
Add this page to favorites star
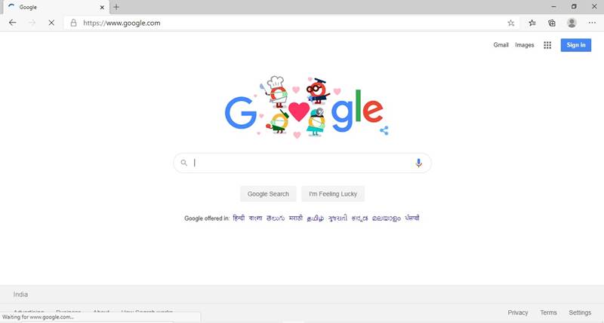point(511,23)
